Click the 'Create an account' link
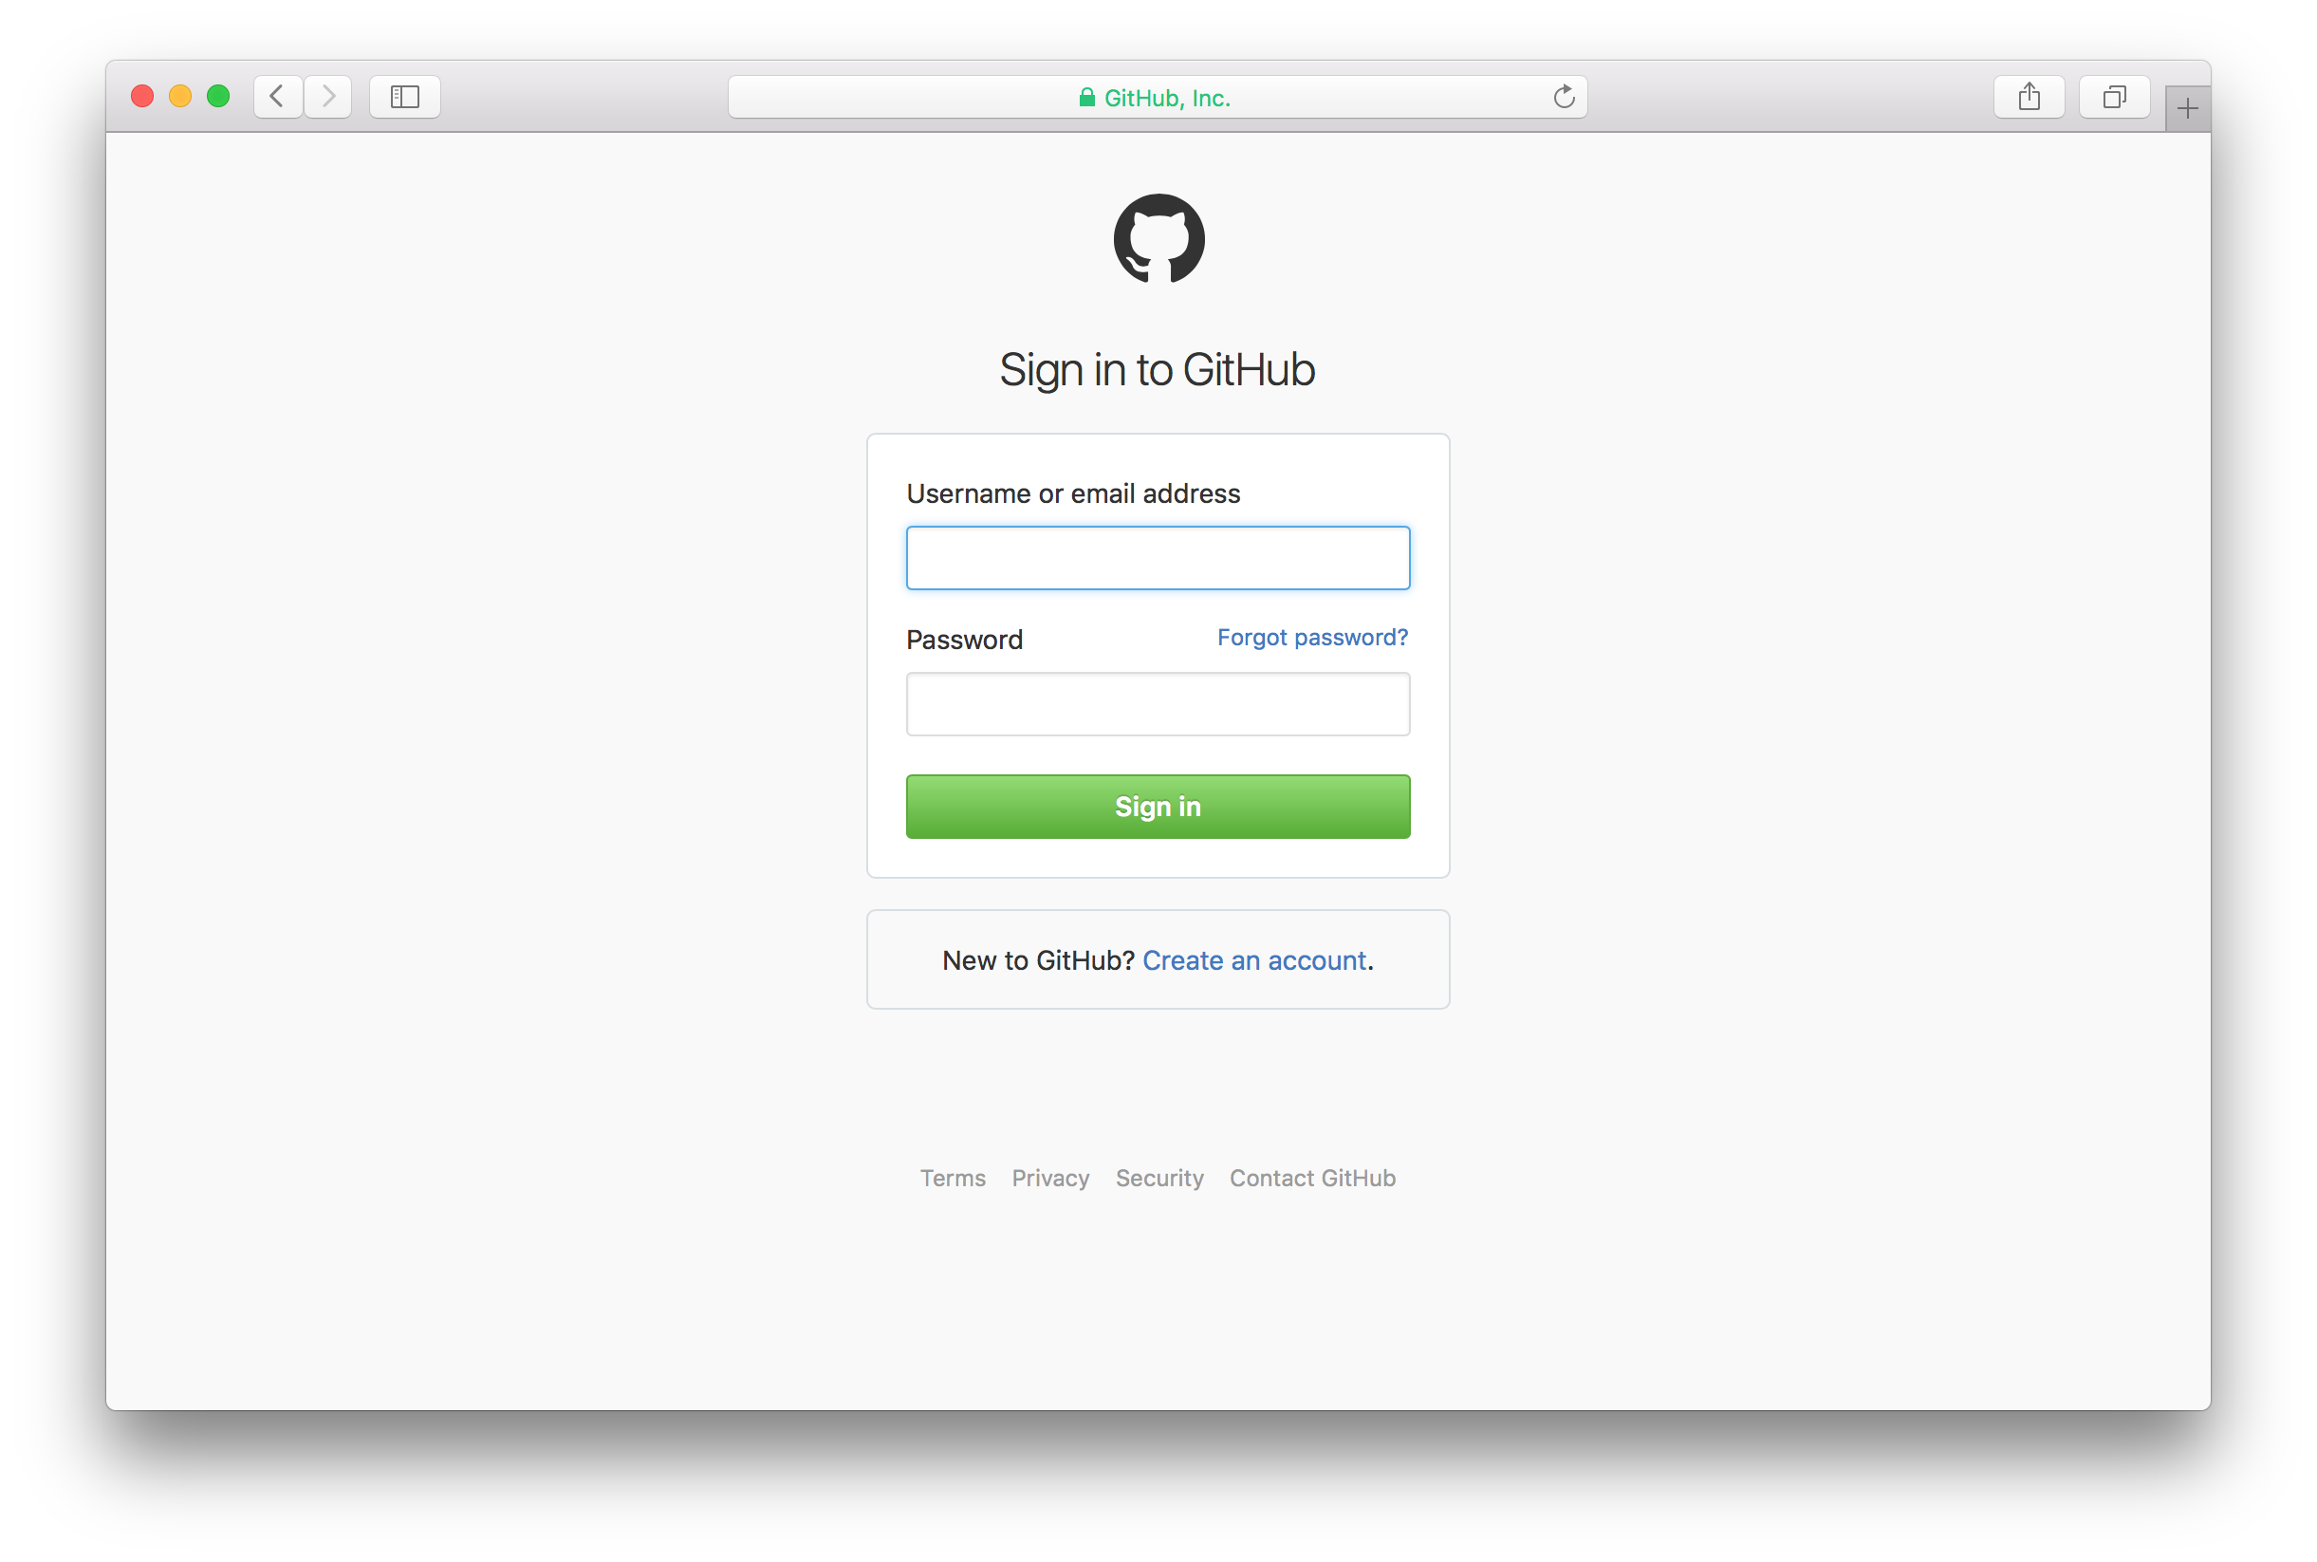Screen dimensions: 2317x1562 1254,960
